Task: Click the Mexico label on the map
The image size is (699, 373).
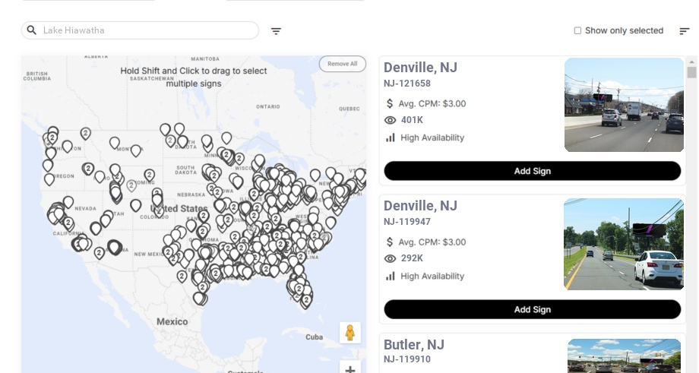Action: tap(172, 321)
